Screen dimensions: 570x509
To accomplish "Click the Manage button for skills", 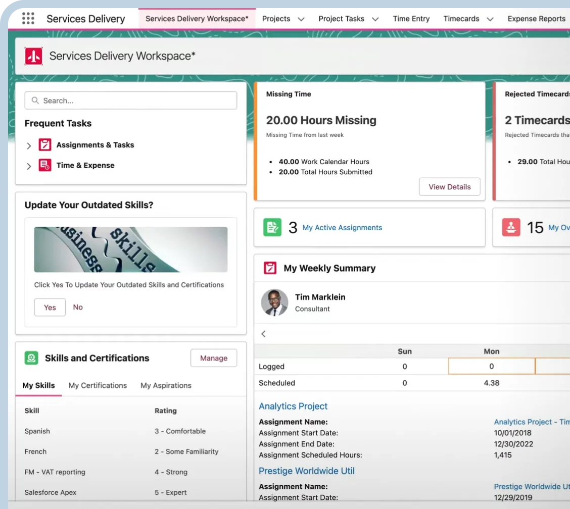I will click(x=213, y=358).
